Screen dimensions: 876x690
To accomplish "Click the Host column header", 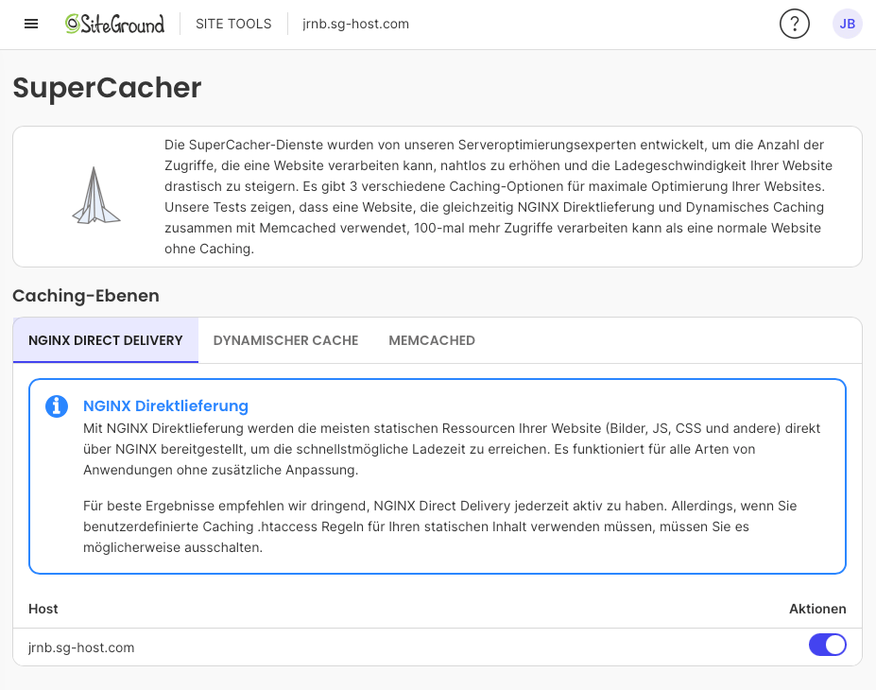I will pos(43,609).
